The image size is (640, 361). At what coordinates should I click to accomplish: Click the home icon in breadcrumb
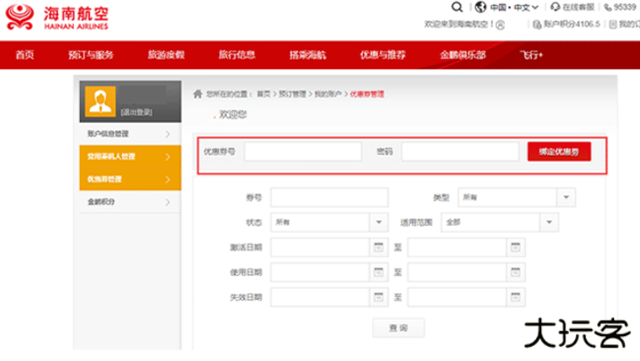(197, 93)
